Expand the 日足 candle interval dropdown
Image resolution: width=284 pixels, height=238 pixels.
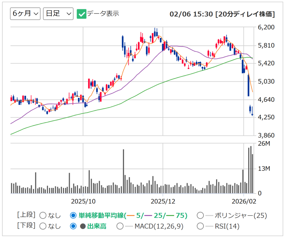tap(58, 14)
